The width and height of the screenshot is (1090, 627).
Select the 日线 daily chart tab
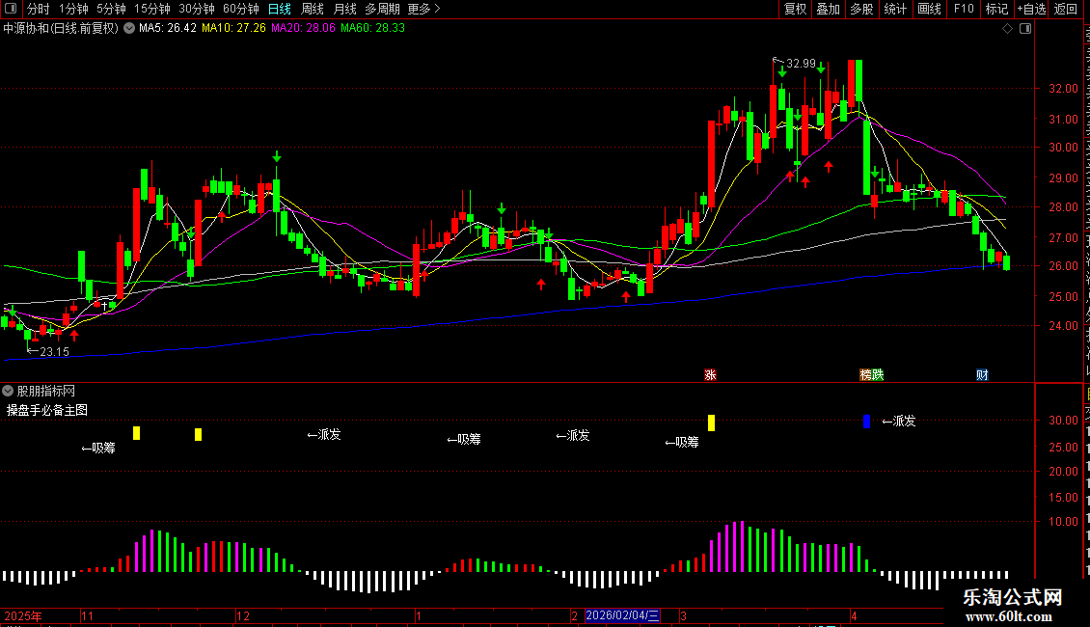tap(280, 9)
